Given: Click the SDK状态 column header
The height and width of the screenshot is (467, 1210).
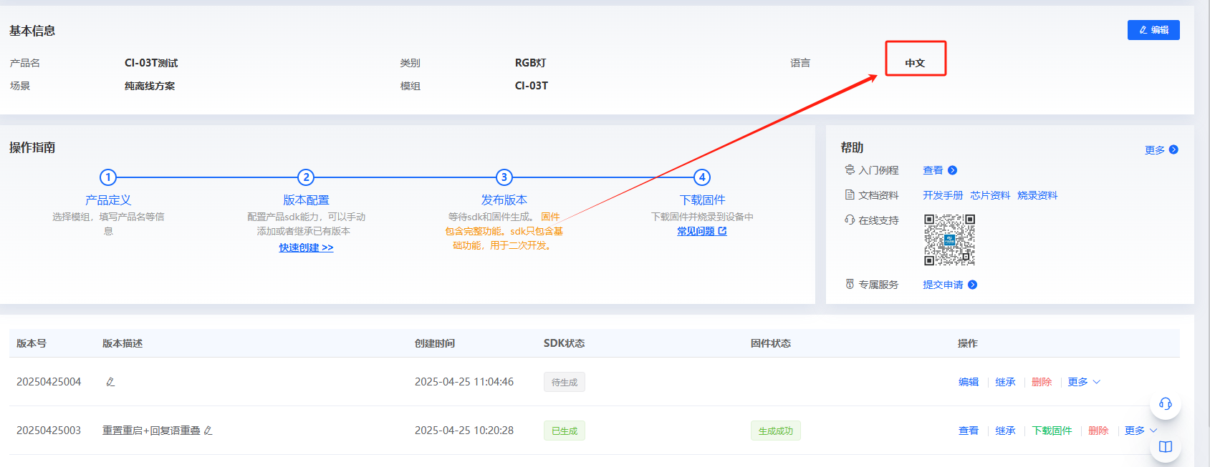Looking at the screenshot, I should pyautogui.click(x=565, y=343).
